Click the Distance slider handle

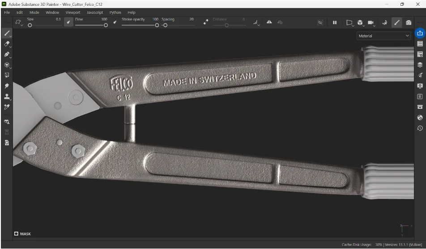pyautogui.click(x=226, y=25)
